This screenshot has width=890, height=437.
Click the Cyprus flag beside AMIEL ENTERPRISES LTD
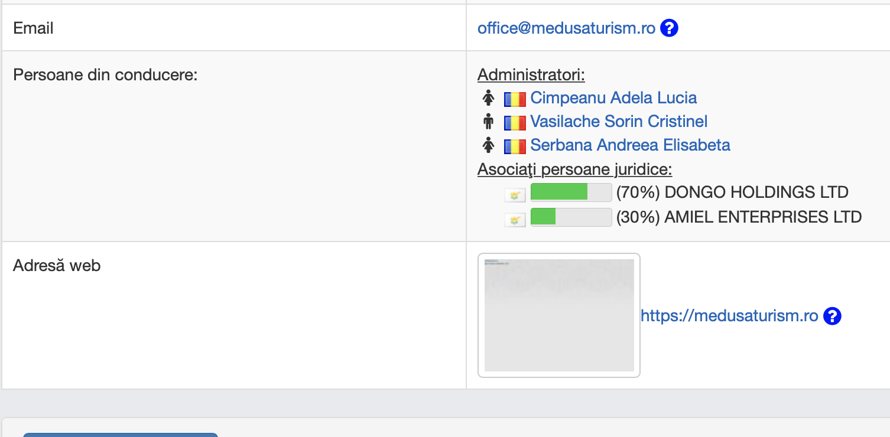point(515,220)
